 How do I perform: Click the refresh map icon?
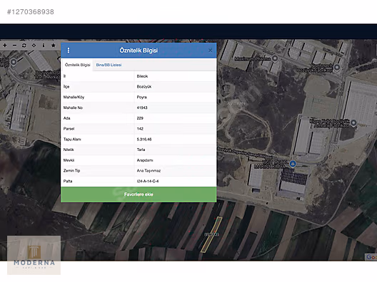(x=24, y=46)
